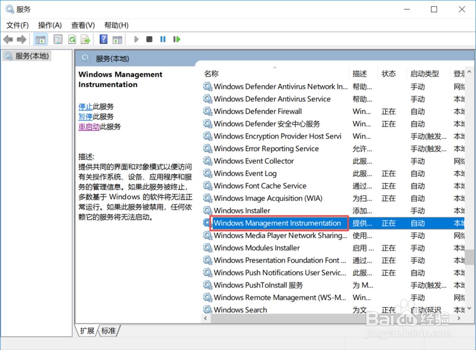Image resolution: width=476 pixels, height=350 pixels.
Task: Select the Windows Installer row
Action: tap(333, 211)
